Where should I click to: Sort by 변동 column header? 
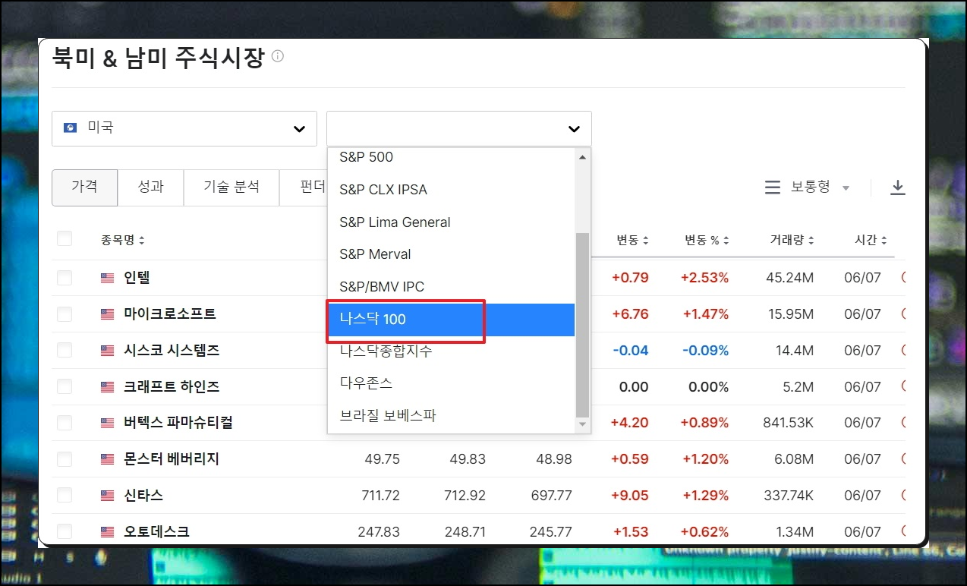(632, 241)
